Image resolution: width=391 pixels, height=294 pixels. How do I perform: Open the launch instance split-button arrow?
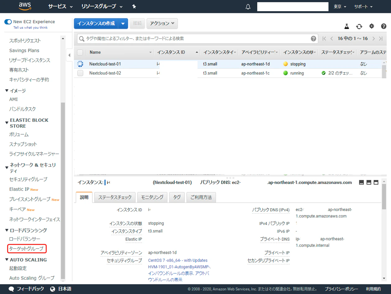coord(123,23)
